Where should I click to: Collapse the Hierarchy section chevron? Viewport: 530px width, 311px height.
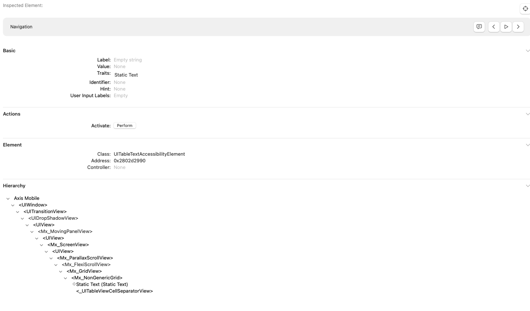(x=527, y=186)
